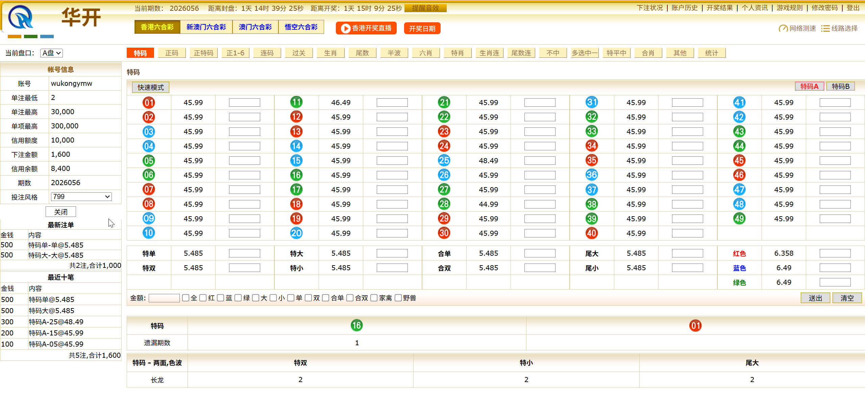Click the 网络测速 speed gauge icon
865x401 pixels.
[783, 28]
